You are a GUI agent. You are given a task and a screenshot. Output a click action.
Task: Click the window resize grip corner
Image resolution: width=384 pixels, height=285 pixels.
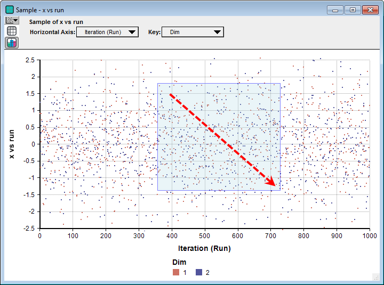click(375, 277)
